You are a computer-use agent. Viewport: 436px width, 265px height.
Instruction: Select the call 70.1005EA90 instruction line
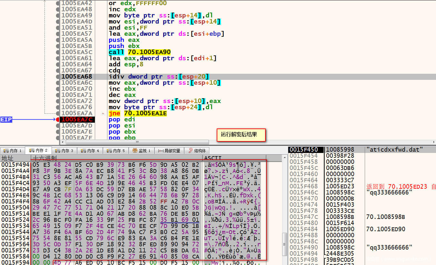point(139,52)
